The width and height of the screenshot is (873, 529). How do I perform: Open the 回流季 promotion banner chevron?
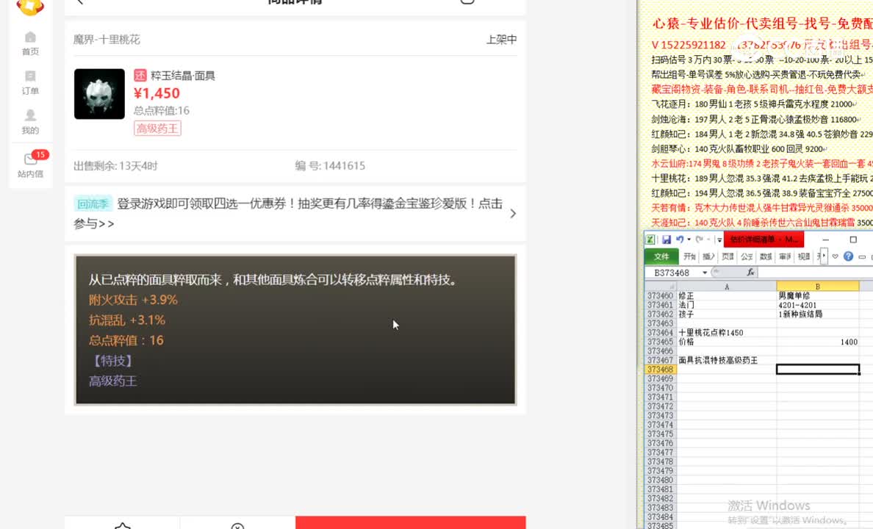(x=513, y=213)
